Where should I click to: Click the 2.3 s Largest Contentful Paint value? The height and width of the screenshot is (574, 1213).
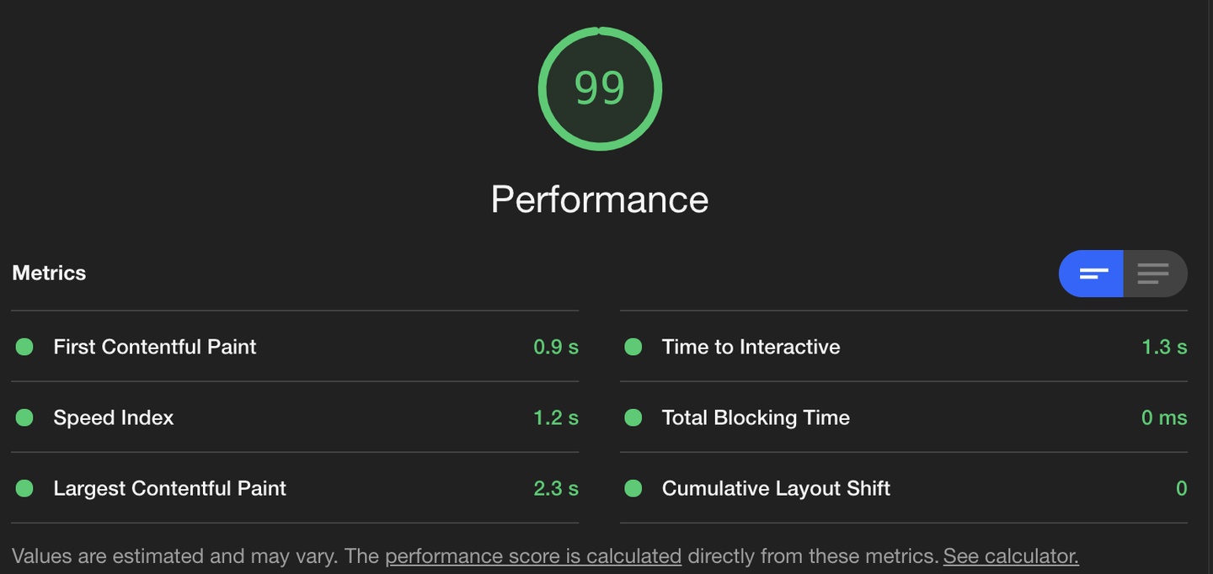pos(556,488)
